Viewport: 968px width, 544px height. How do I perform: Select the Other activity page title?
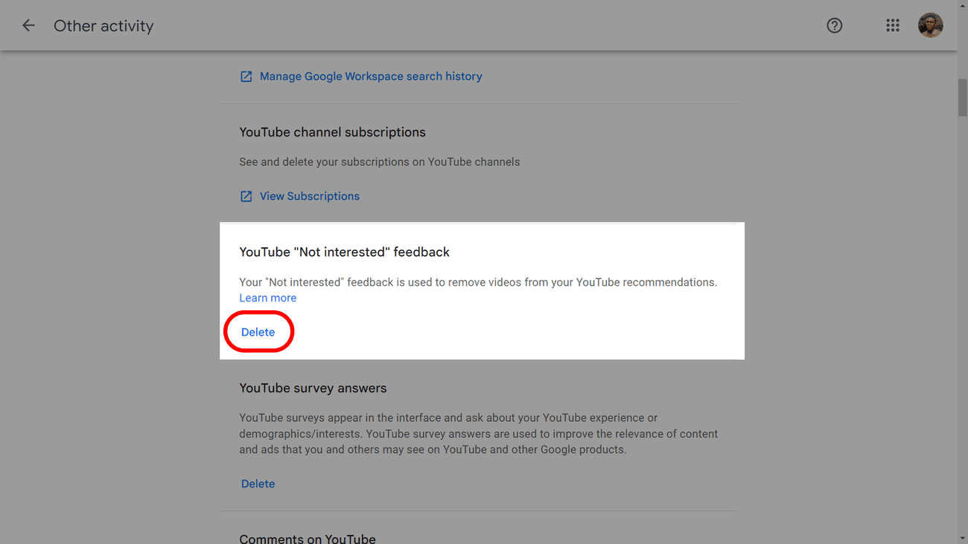[x=104, y=25]
